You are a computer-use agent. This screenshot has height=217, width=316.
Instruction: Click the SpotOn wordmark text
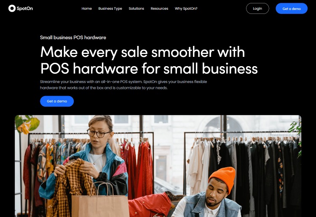pos(24,8)
